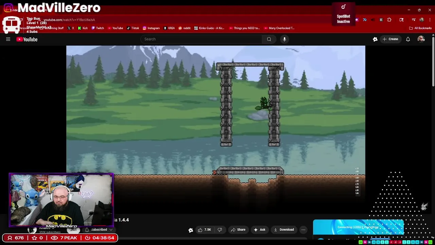This screenshot has width=435, height=245.
Task: Open the Create menu
Action: [x=390, y=39]
